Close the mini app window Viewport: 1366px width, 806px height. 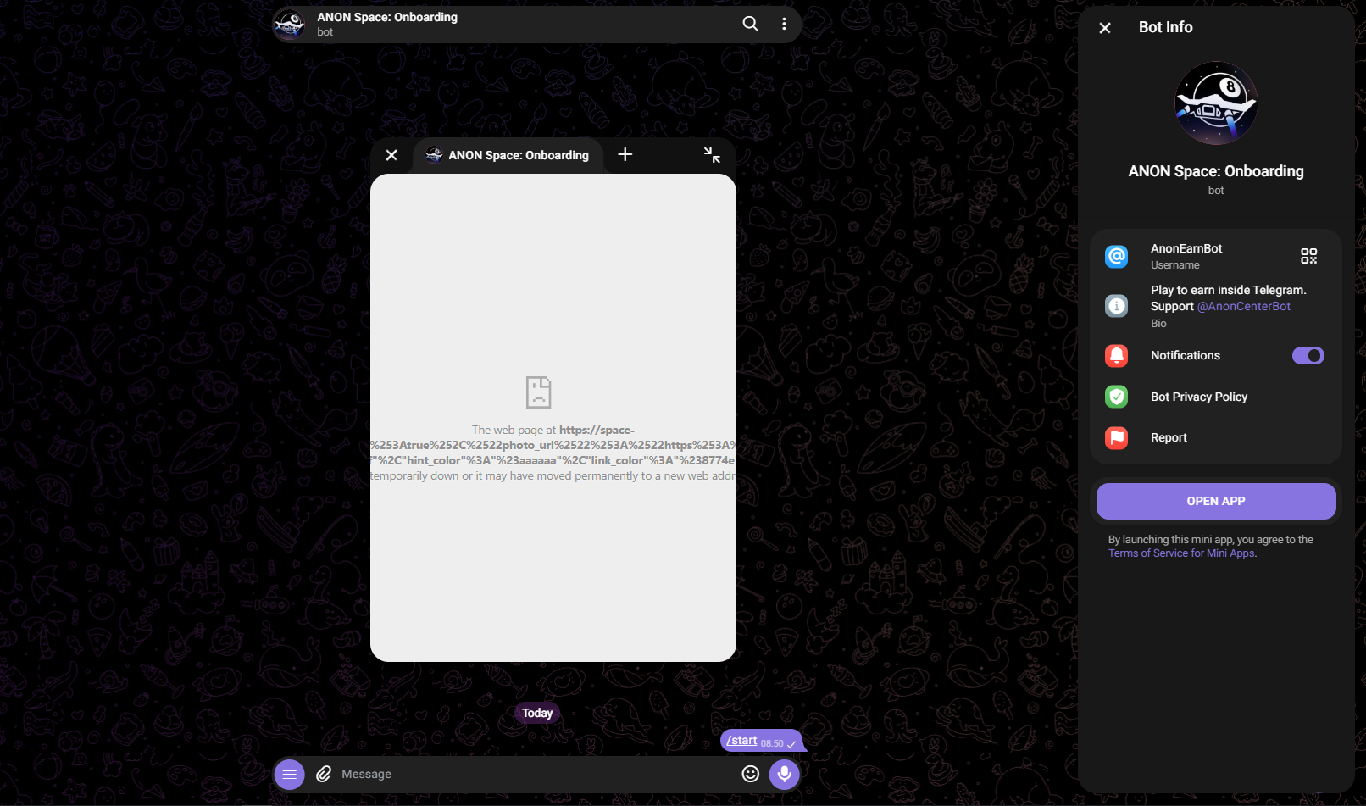pyautogui.click(x=391, y=155)
